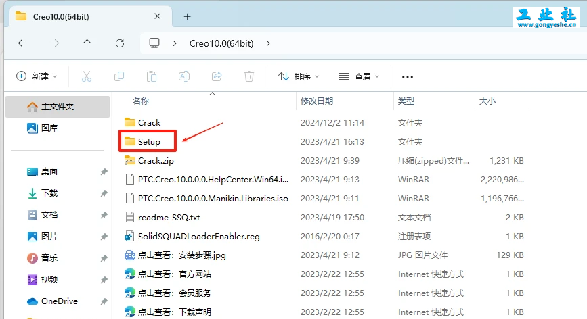
Task: Click the Delete trash icon
Action: click(249, 76)
